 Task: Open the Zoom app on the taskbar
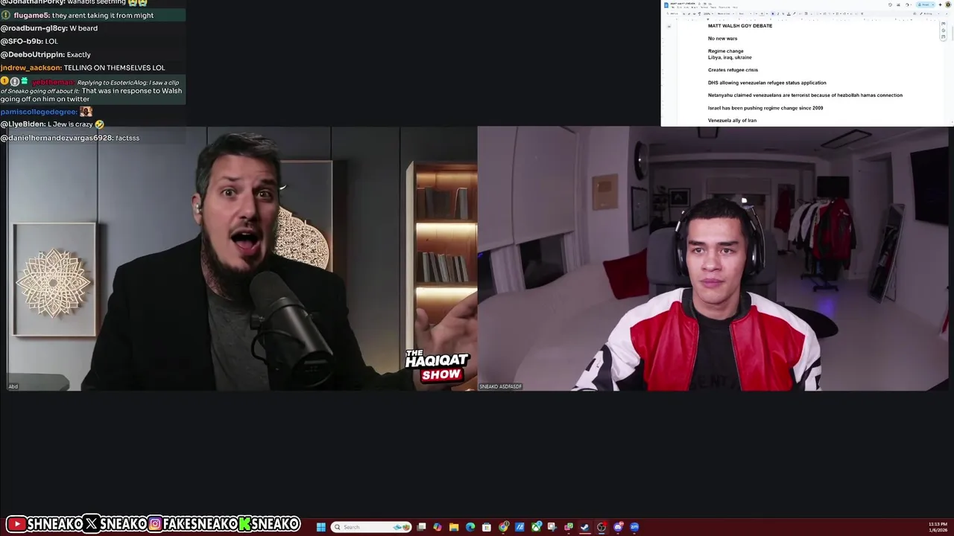(634, 527)
